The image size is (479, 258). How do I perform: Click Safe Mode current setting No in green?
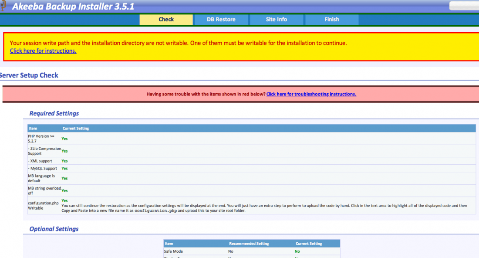(297, 251)
